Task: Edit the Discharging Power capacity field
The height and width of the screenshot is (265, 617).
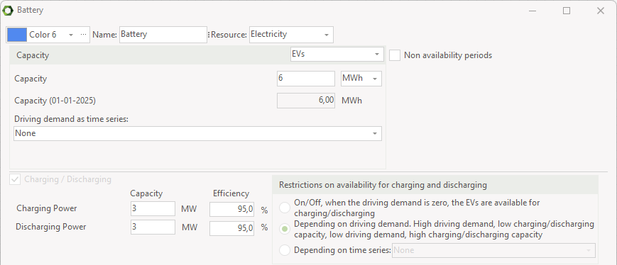Action: pos(153,227)
